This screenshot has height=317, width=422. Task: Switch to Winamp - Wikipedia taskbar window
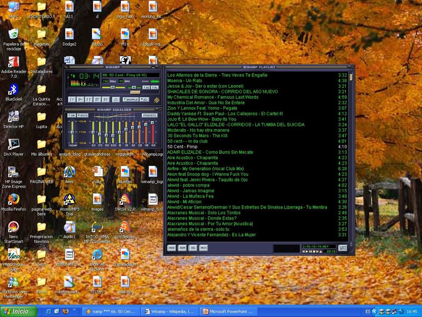coord(170,312)
